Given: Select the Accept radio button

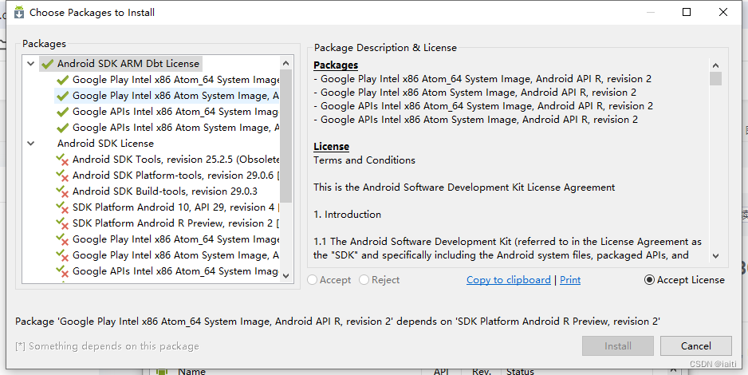Looking at the screenshot, I should [x=313, y=280].
